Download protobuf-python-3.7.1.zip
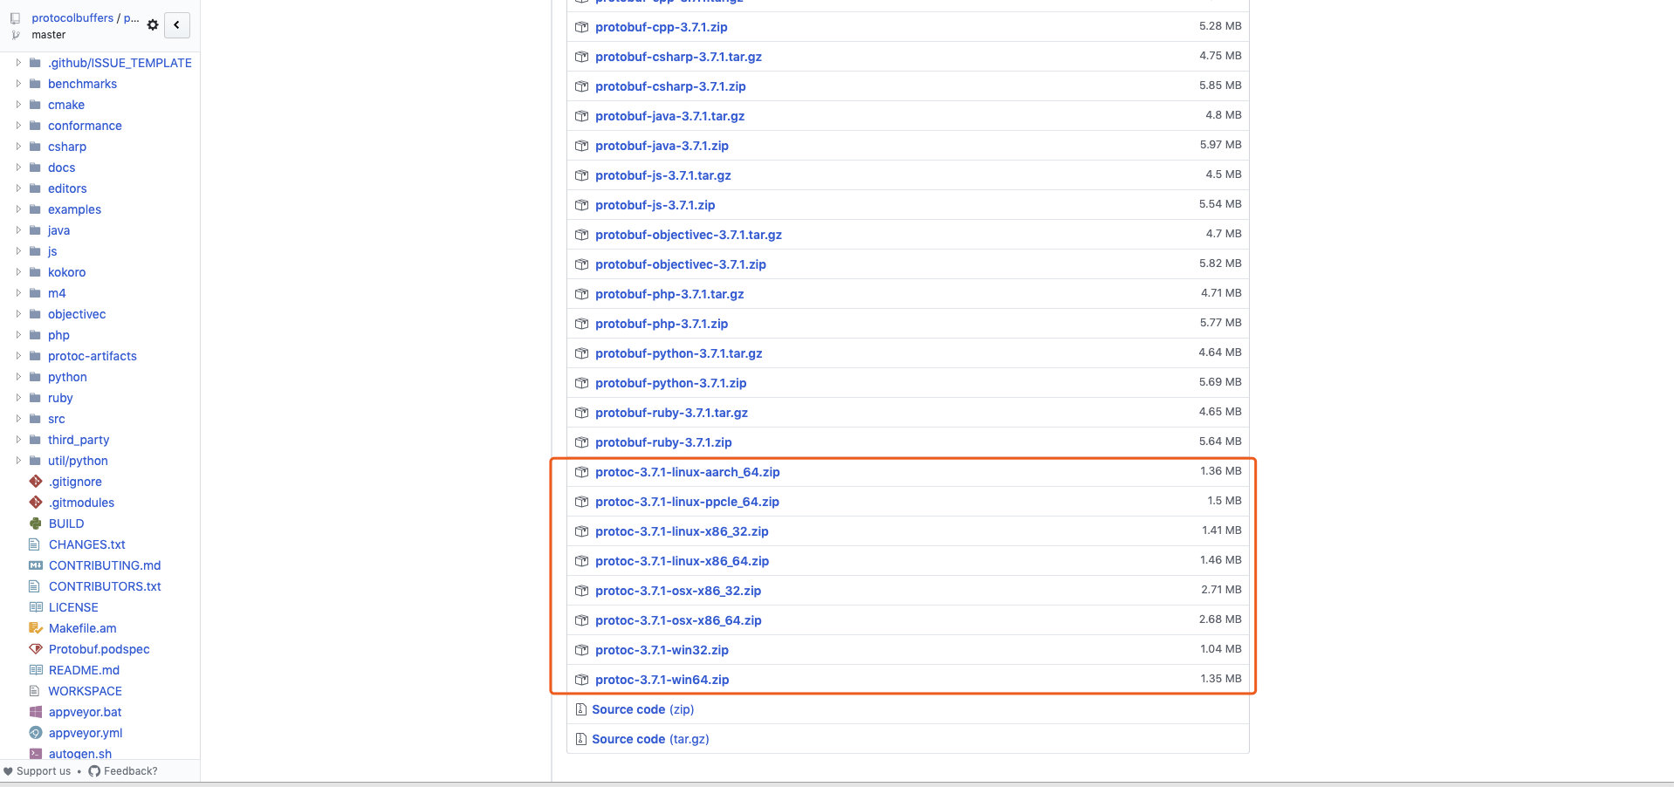The width and height of the screenshot is (1674, 787). click(671, 383)
